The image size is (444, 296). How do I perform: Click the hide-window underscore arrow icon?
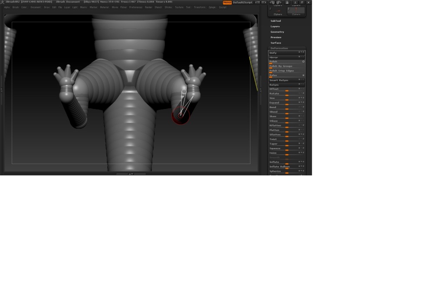[x=295, y=2]
